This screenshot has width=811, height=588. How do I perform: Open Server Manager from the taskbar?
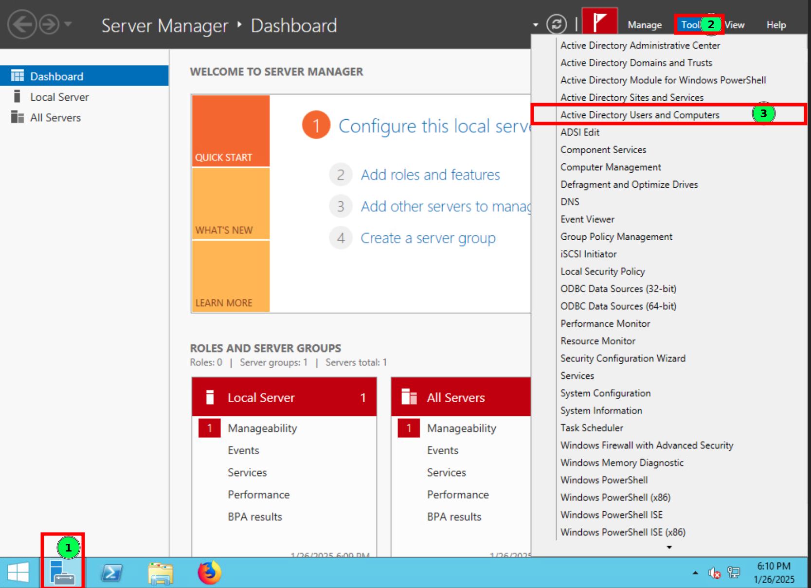tap(63, 572)
